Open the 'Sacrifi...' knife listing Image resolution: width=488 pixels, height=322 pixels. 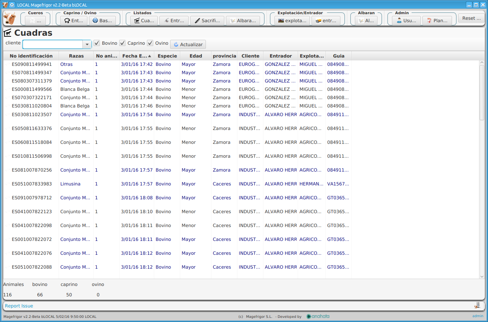(207, 20)
